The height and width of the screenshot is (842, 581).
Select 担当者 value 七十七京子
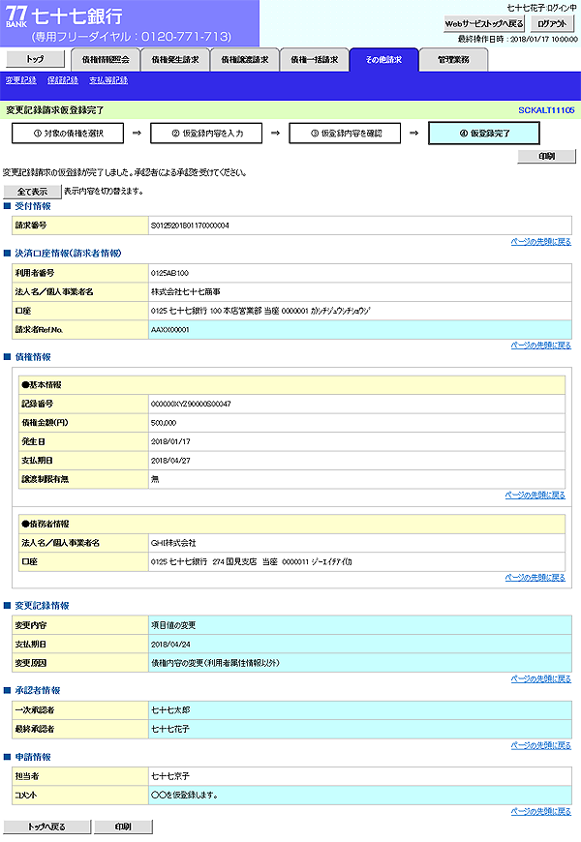click(170, 776)
